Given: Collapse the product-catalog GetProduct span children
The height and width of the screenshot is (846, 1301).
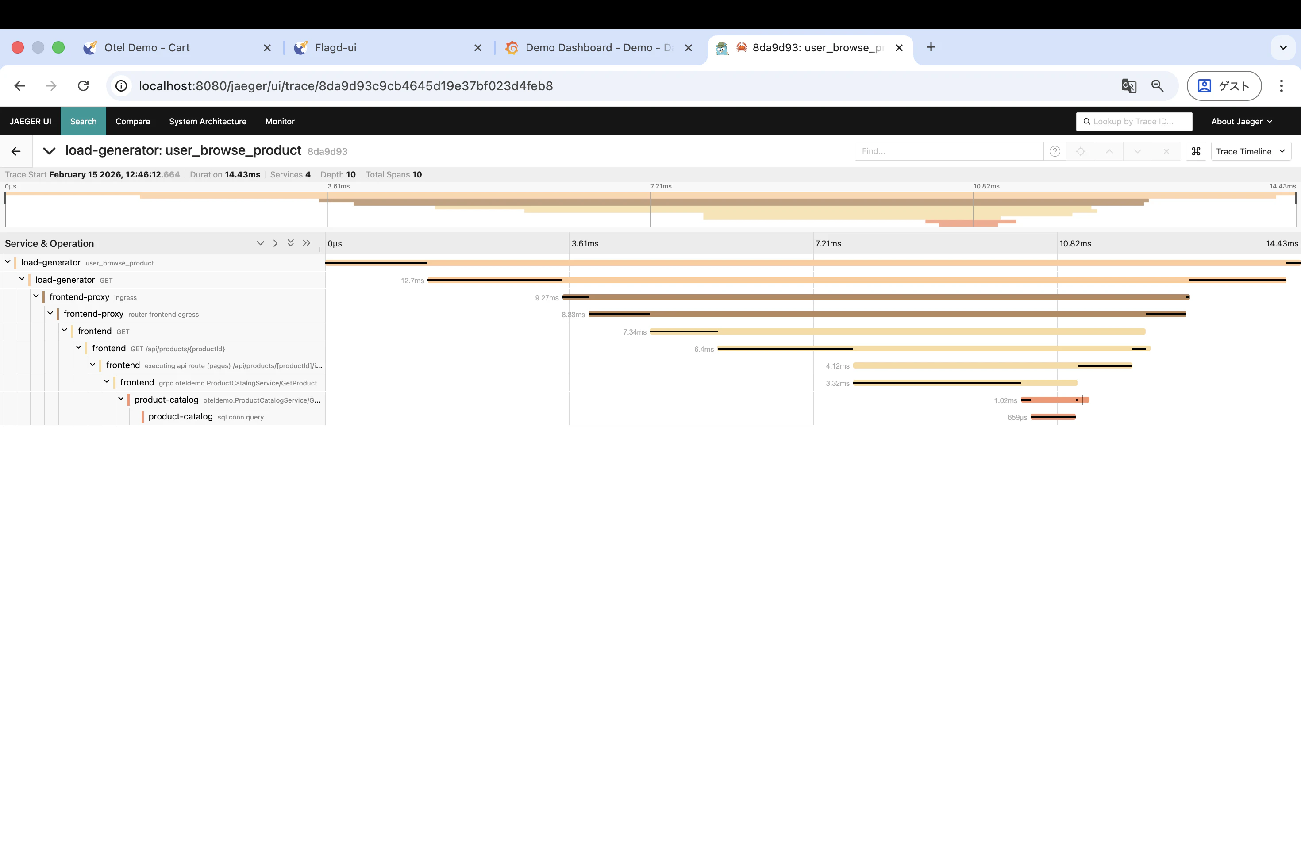Looking at the screenshot, I should [x=121, y=399].
